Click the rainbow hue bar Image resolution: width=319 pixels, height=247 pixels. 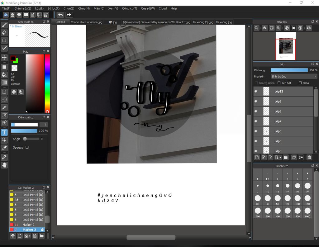(x=47, y=83)
